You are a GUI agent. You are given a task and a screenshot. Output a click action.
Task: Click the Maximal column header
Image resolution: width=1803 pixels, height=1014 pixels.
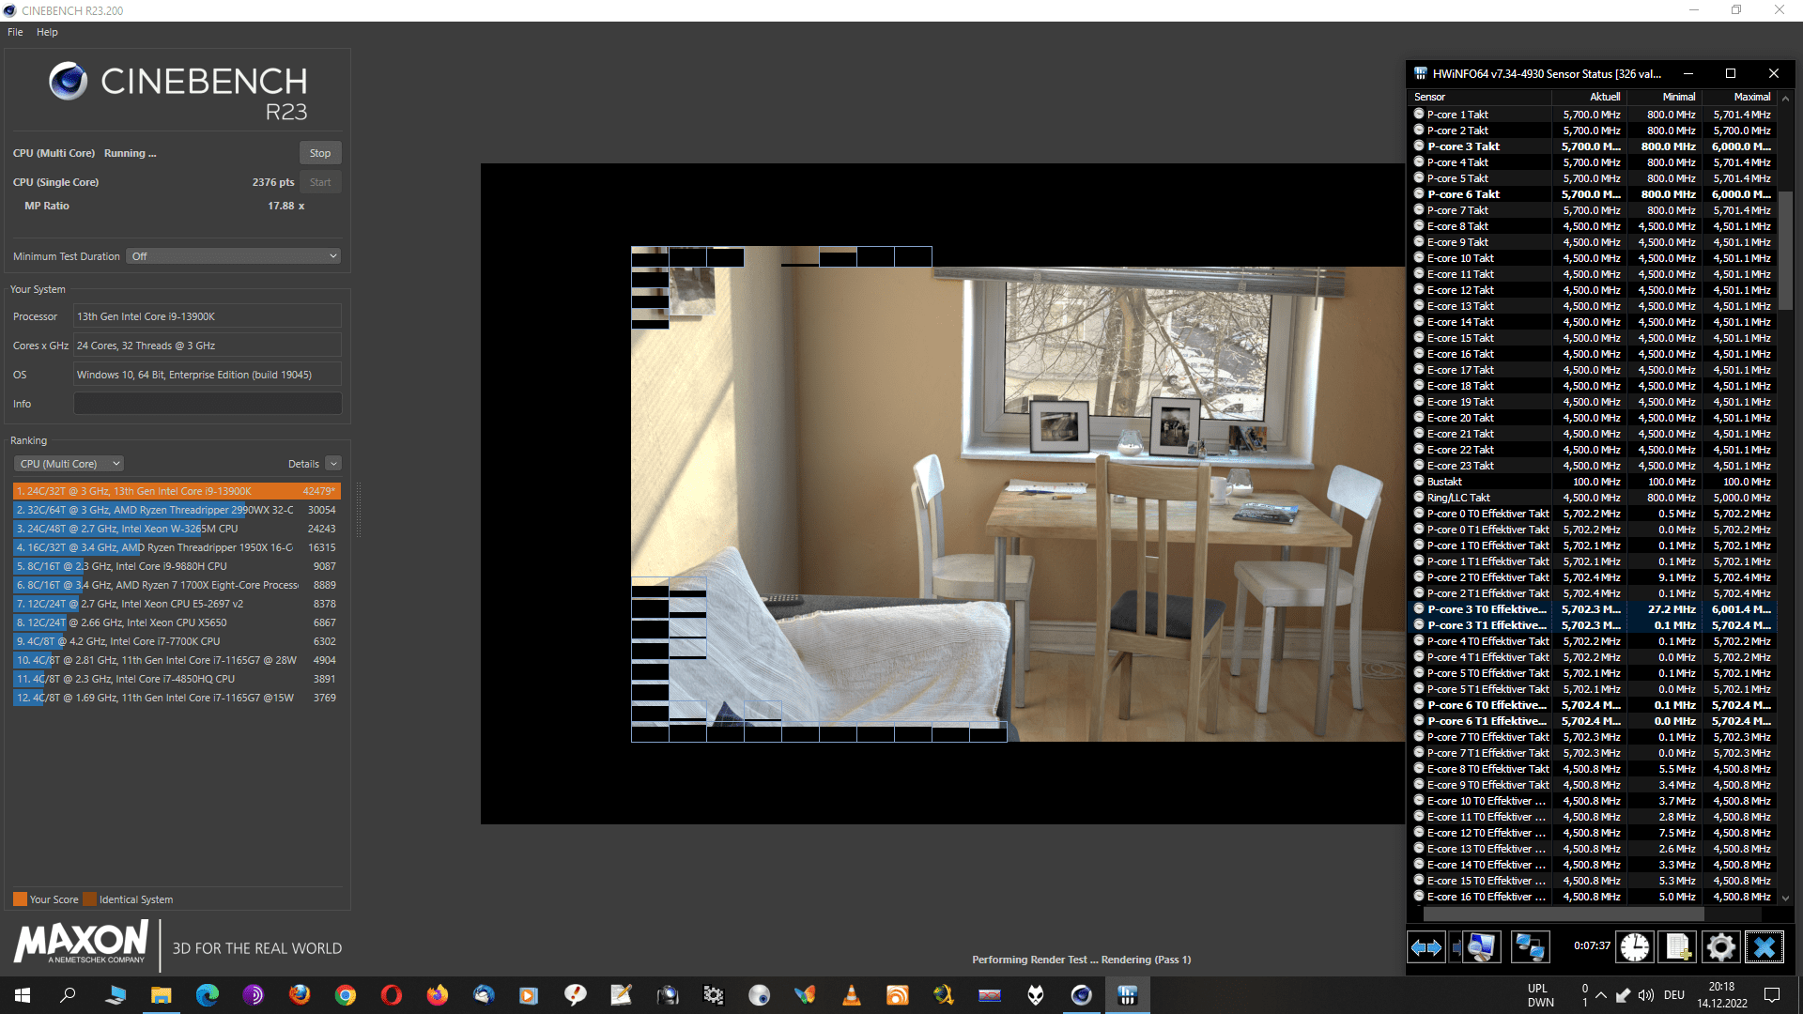(x=1739, y=97)
